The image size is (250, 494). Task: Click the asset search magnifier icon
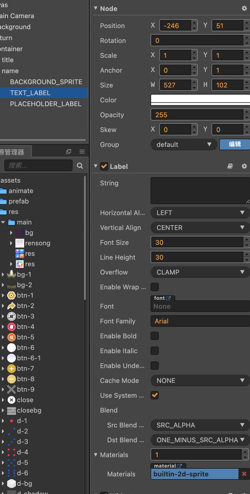[80, 166]
